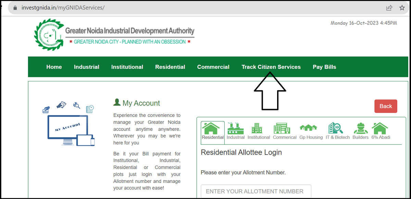Select the Industrial login tab icon
This screenshot has width=411, height=199.
click(x=235, y=128)
